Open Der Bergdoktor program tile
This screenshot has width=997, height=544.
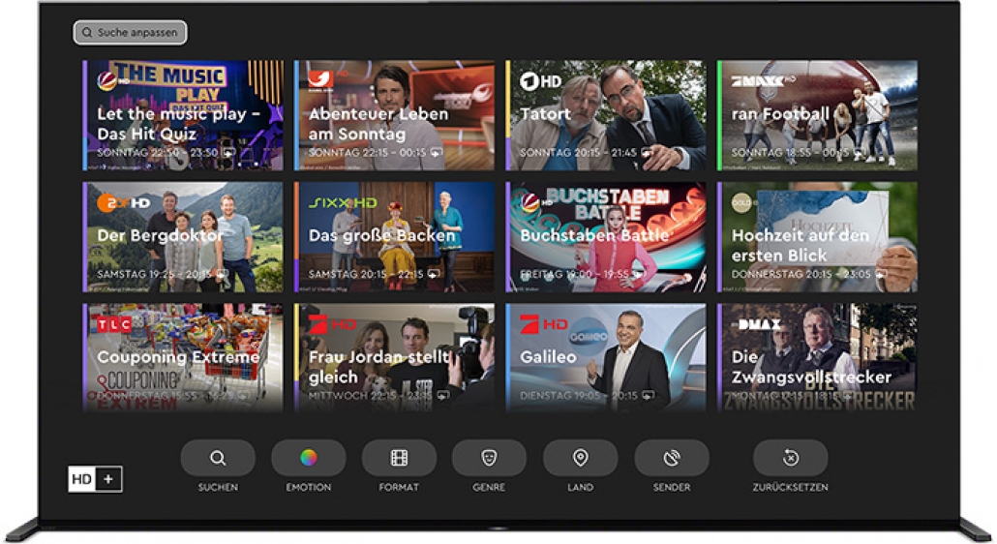click(x=183, y=237)
